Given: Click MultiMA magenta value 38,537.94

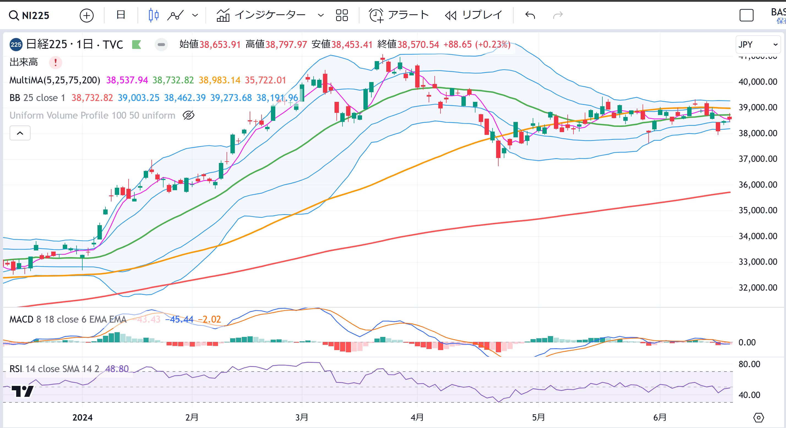Looking at the screenshot, I should tap(127, 80).
